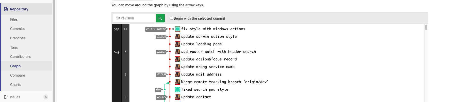
Task: Open the Contributors page
Action: pyautogui.click(x=20, y=57)
